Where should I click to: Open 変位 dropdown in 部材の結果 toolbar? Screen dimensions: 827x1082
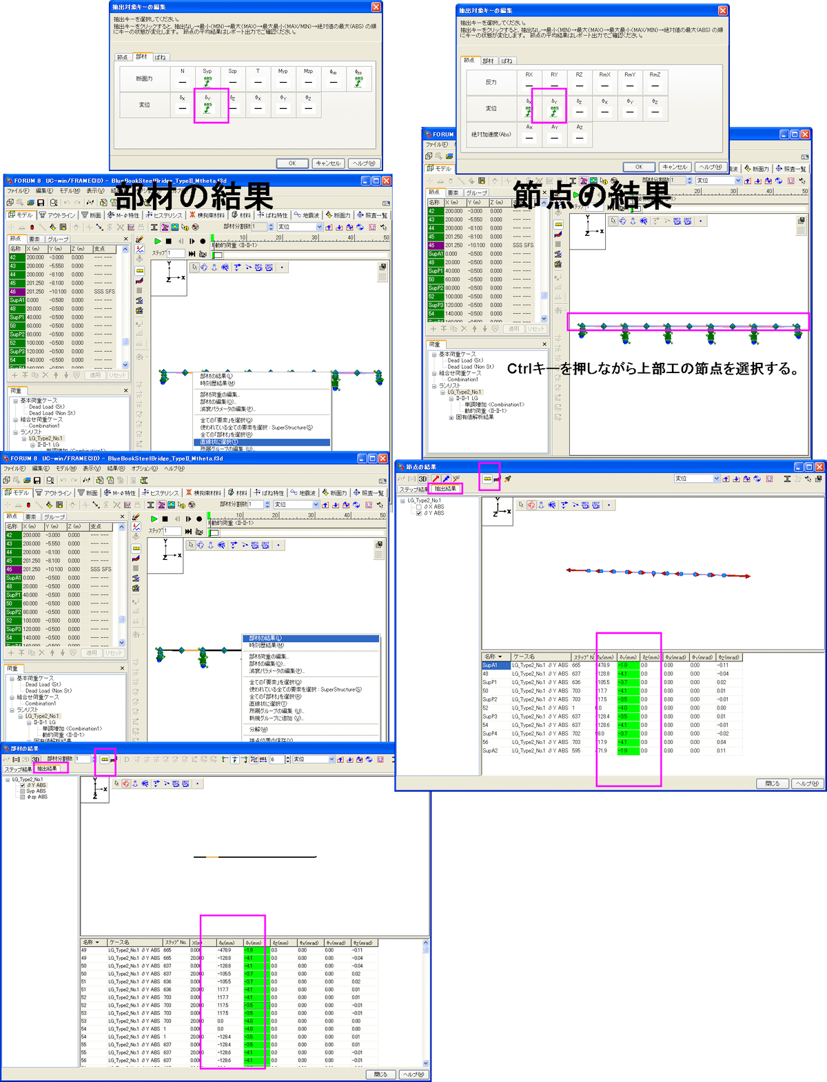click(x=332, y=759)
